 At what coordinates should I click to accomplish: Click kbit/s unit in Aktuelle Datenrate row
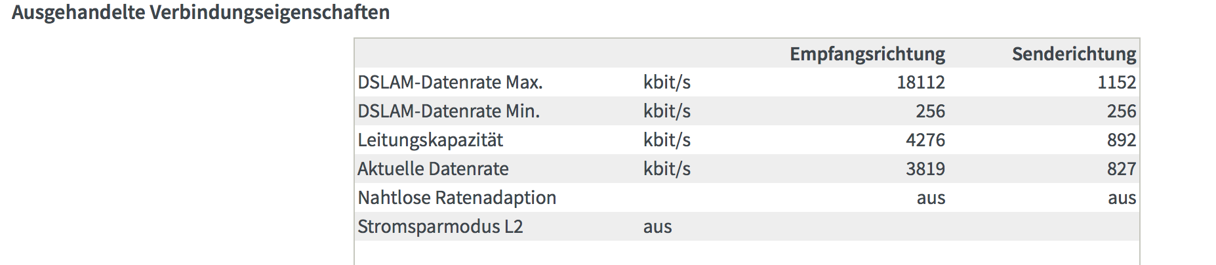pyautogui.click(x=666, y=169)
